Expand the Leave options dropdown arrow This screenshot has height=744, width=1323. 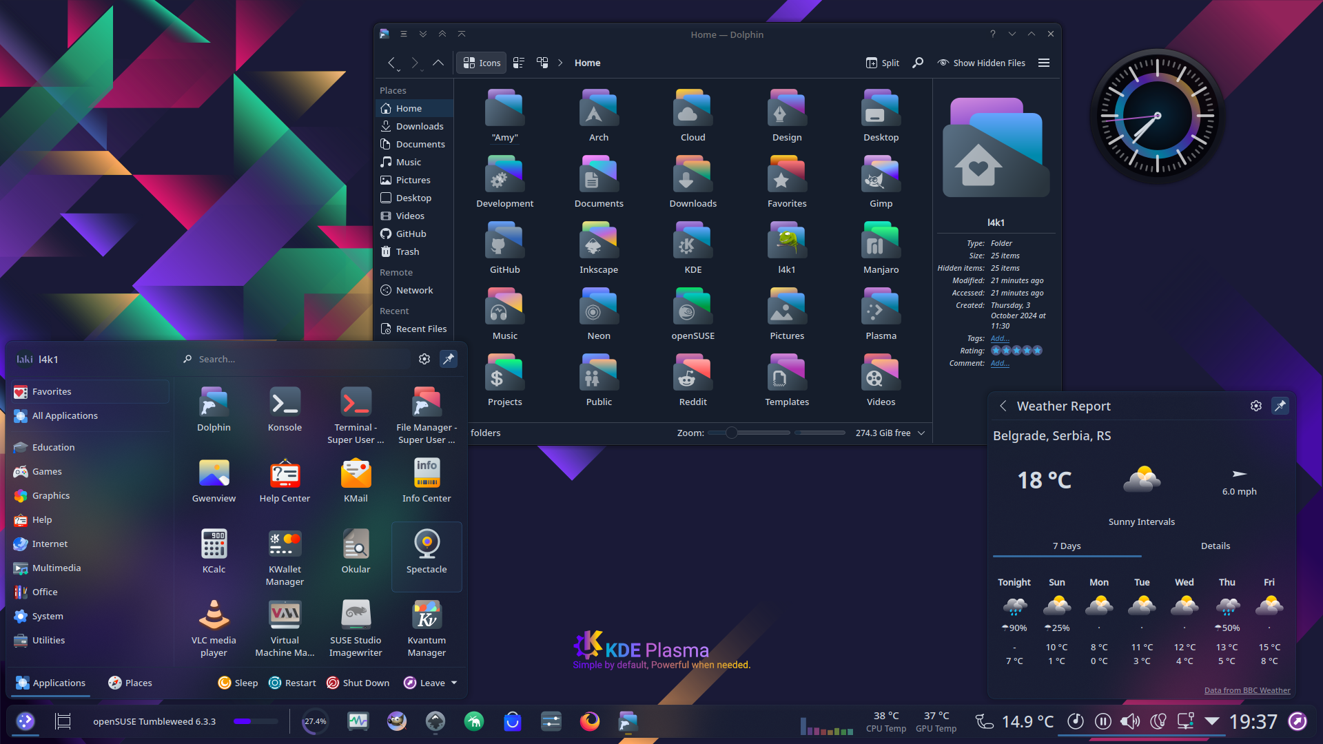454,683
